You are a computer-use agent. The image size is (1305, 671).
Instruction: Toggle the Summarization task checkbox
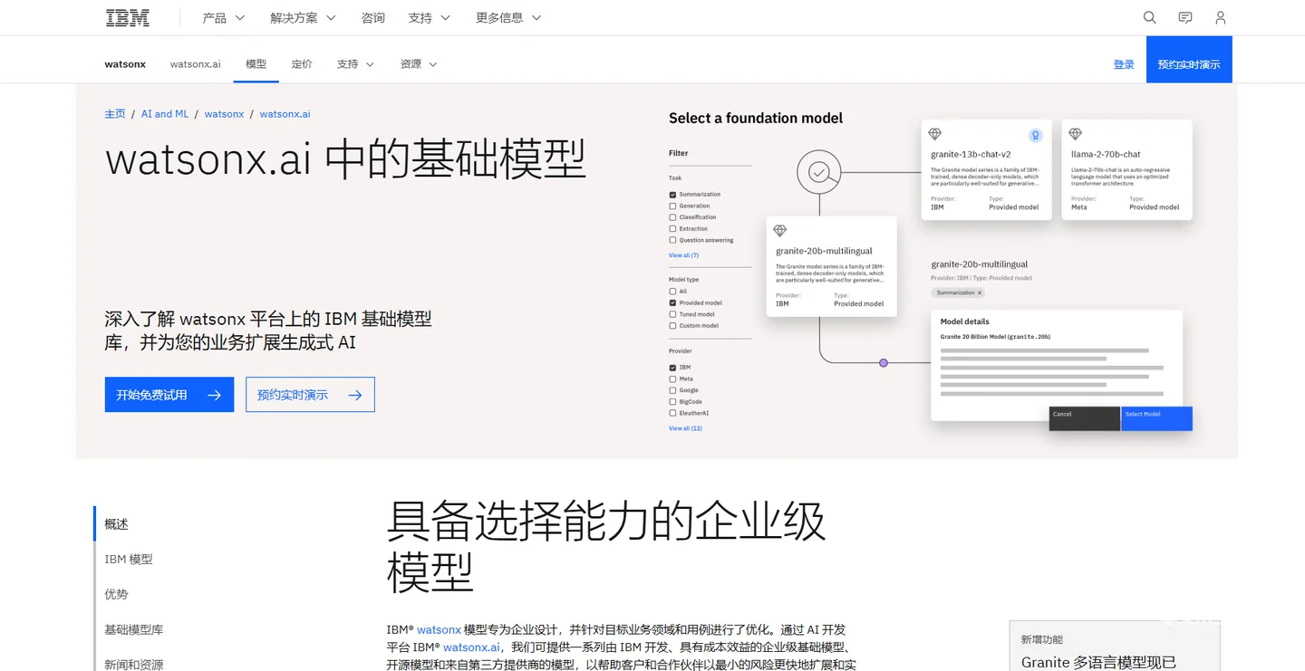click(672, 195)
